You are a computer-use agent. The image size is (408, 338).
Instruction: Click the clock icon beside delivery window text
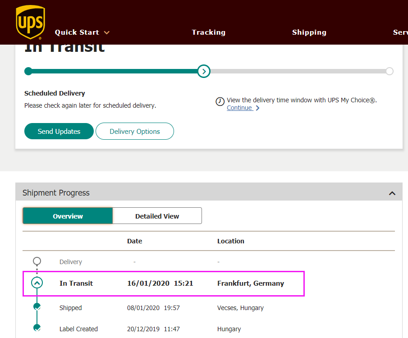(220, 101)
